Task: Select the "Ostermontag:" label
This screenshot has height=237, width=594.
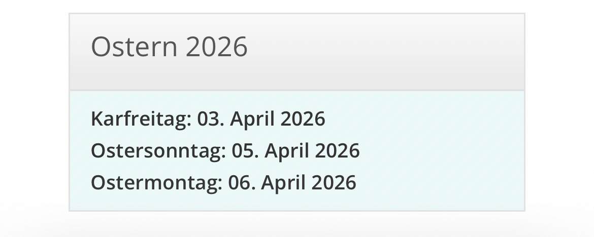Action: click(x=156, y=182)
